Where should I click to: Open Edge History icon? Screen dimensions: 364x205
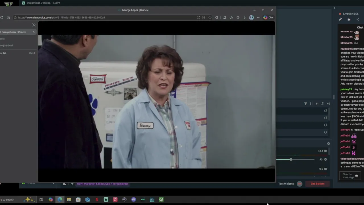pos(238,17)
